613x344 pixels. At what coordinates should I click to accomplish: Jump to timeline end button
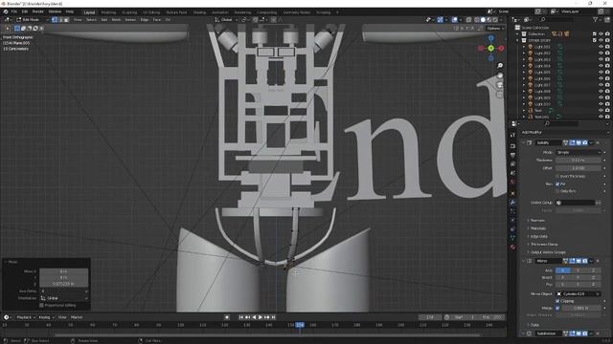(x=273, y=317)
